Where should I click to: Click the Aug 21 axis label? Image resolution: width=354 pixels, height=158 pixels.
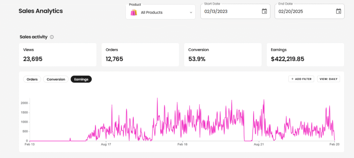coord(259,144)
